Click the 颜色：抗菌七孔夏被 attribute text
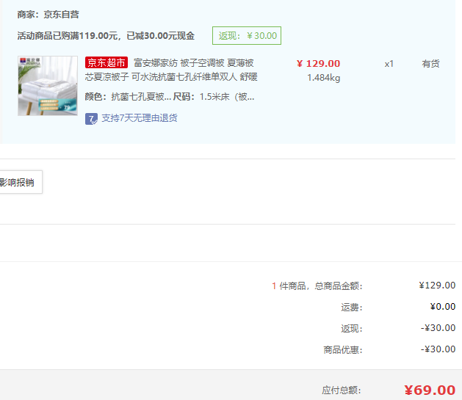Image resolution: width=462 pixels, height=400 pixels. point(128,97)
